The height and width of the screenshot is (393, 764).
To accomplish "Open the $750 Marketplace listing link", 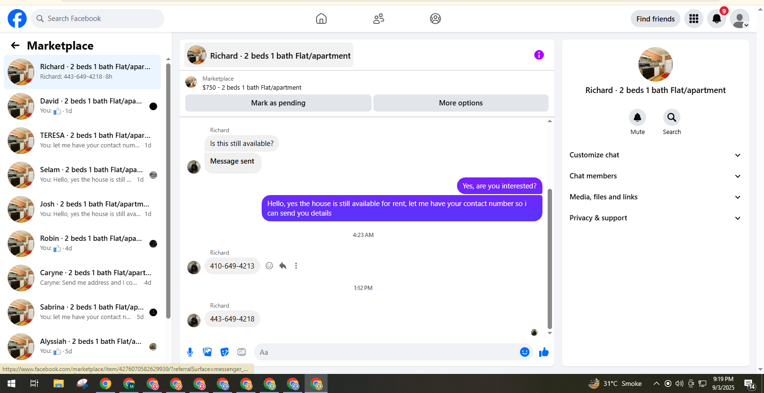I will point(252,87).
